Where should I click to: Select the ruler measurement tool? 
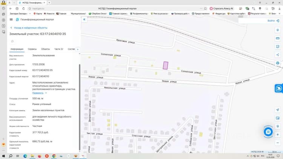click(278, 38)
